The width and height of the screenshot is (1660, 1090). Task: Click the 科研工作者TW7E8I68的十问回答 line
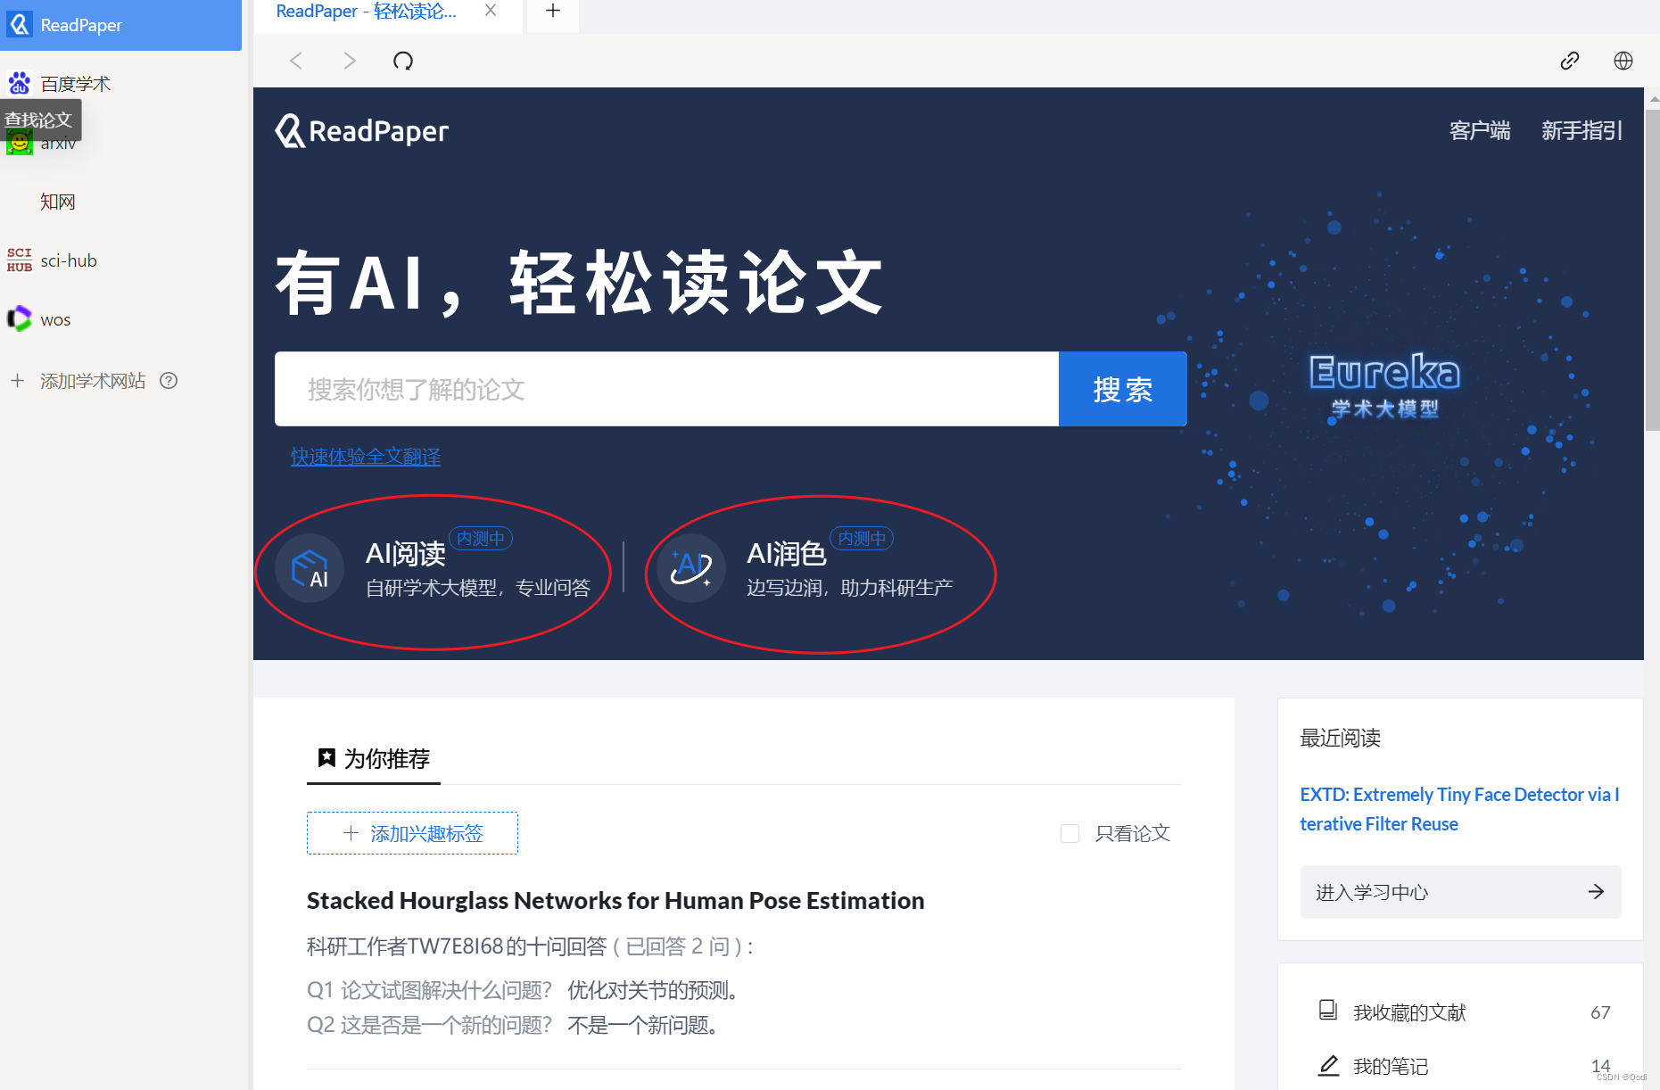[x=530, y=946]
